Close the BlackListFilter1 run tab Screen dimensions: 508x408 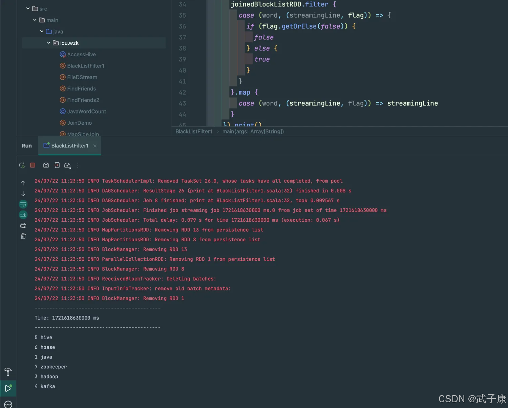click(95, 146)
